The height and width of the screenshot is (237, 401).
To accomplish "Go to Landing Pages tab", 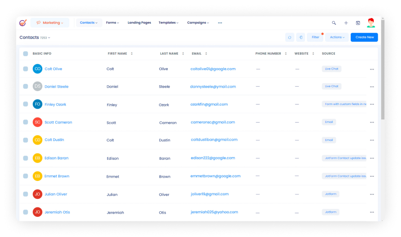I will point(139,23).
